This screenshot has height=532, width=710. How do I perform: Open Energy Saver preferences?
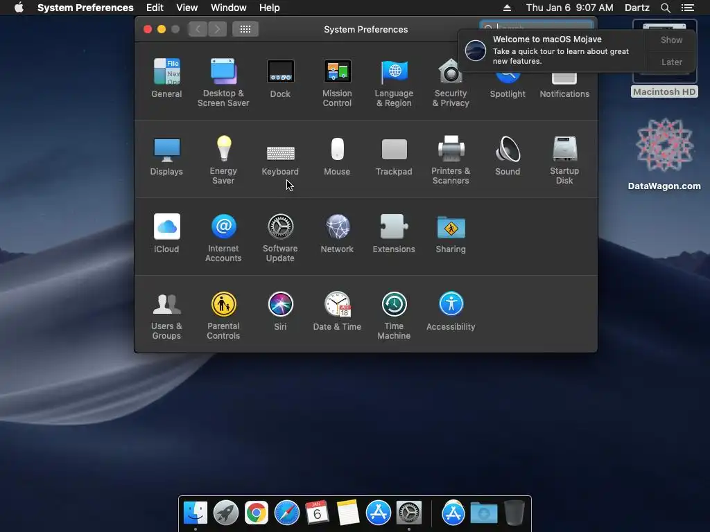tap(223, 160)
